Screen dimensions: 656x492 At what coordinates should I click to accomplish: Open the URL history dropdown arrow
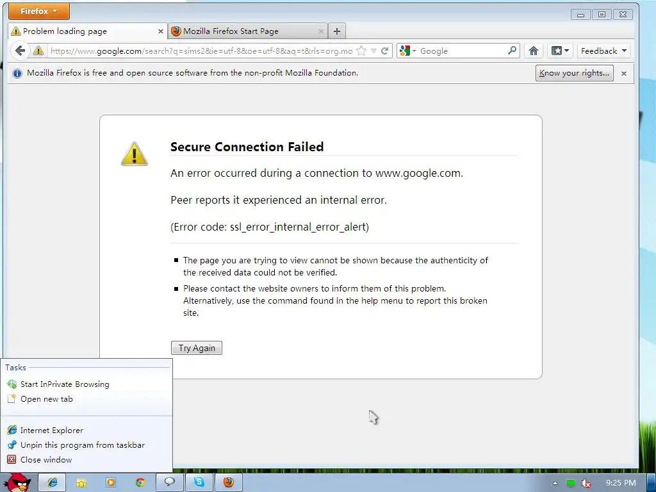[373, 51]
